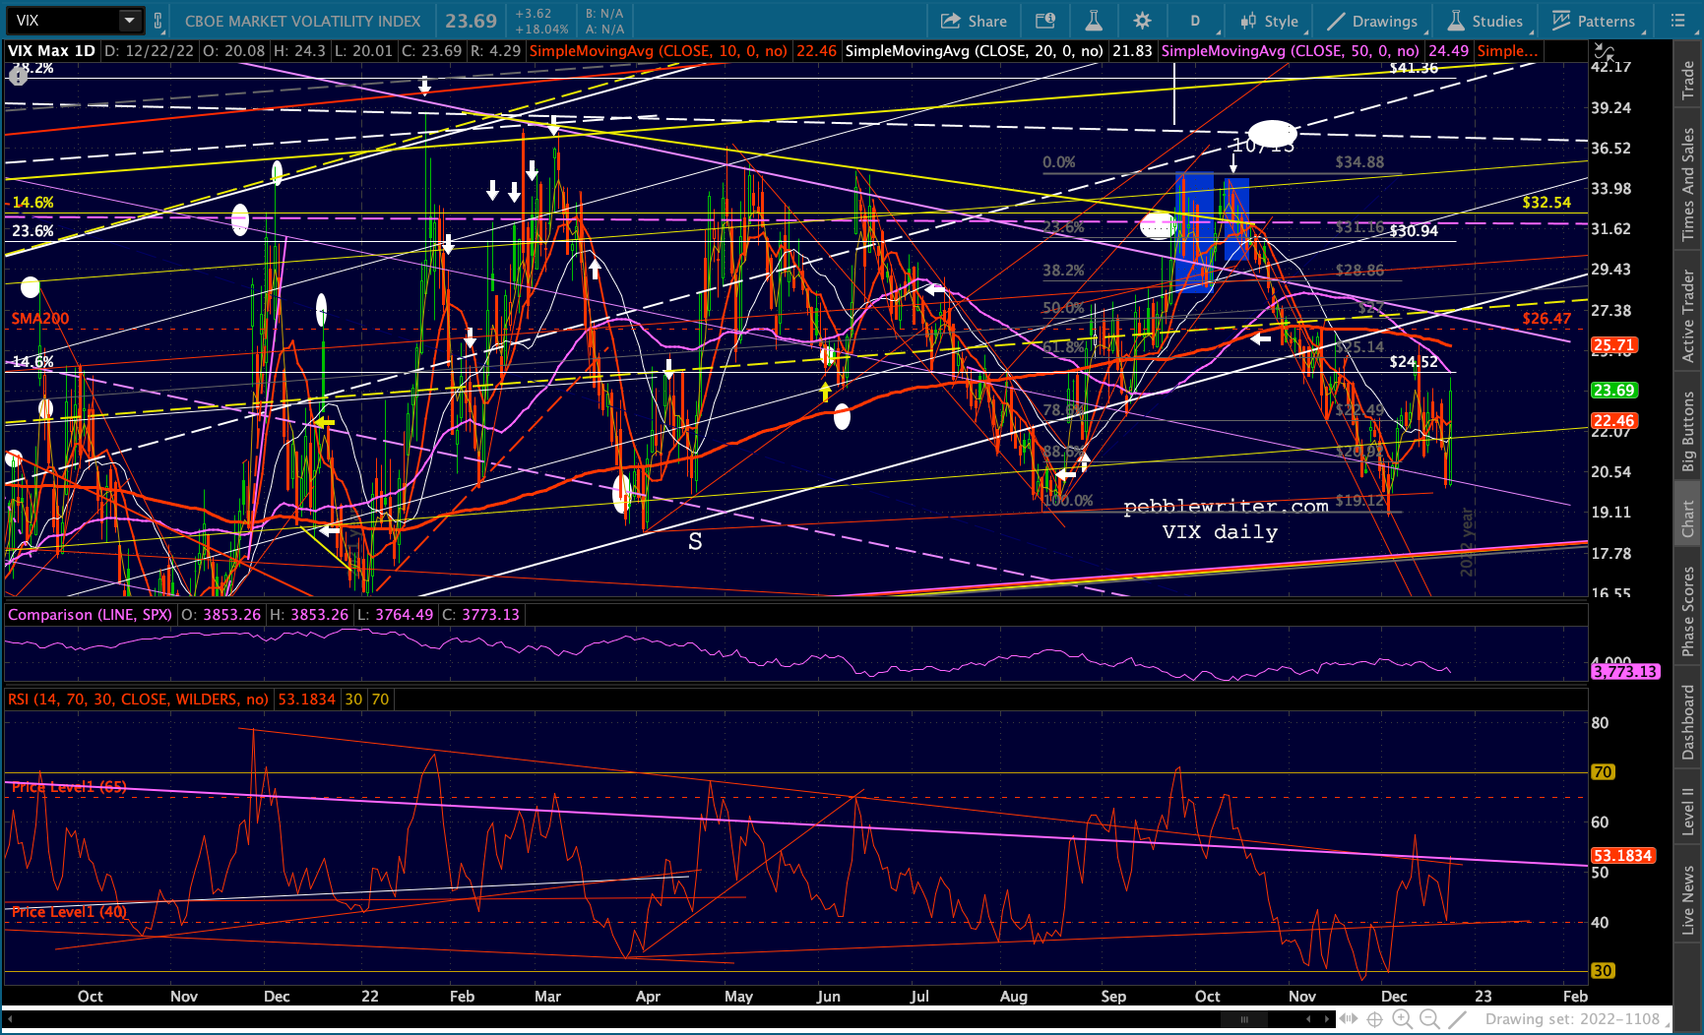Toggle auto-scale arrows above price axis
This screenshot has width=1704, height=1035.
(x=1605, y=51)
